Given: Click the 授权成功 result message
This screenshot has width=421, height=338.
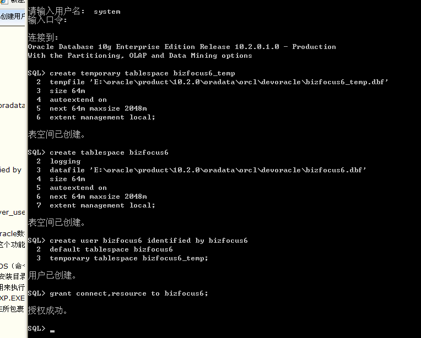Looking at the screenshot, I should tap(48, 311).
